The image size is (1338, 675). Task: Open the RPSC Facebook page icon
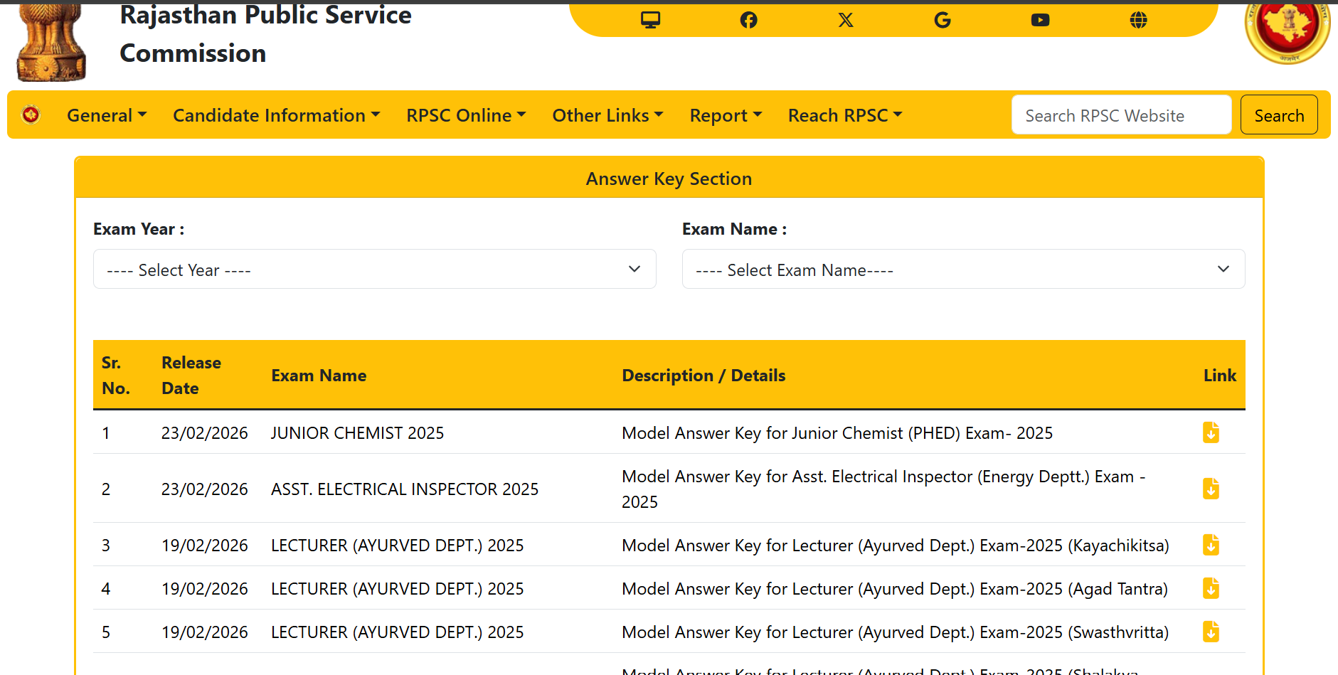click(748, 20)
